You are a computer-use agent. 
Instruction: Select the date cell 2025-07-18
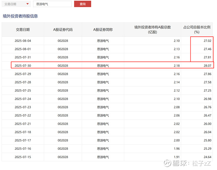click(23, 132)
